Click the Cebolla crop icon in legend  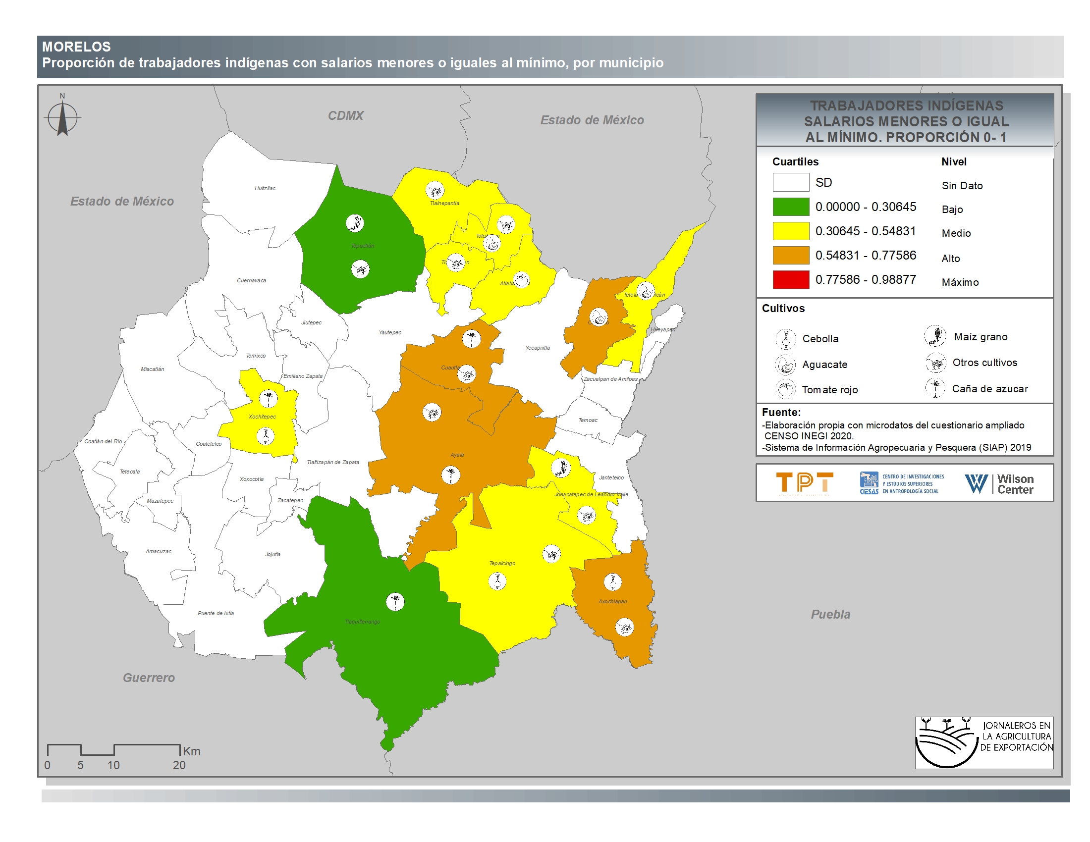click(786, 339)
